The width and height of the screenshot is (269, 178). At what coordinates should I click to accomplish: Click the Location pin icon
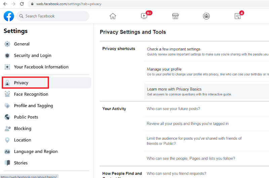[7, 140]
